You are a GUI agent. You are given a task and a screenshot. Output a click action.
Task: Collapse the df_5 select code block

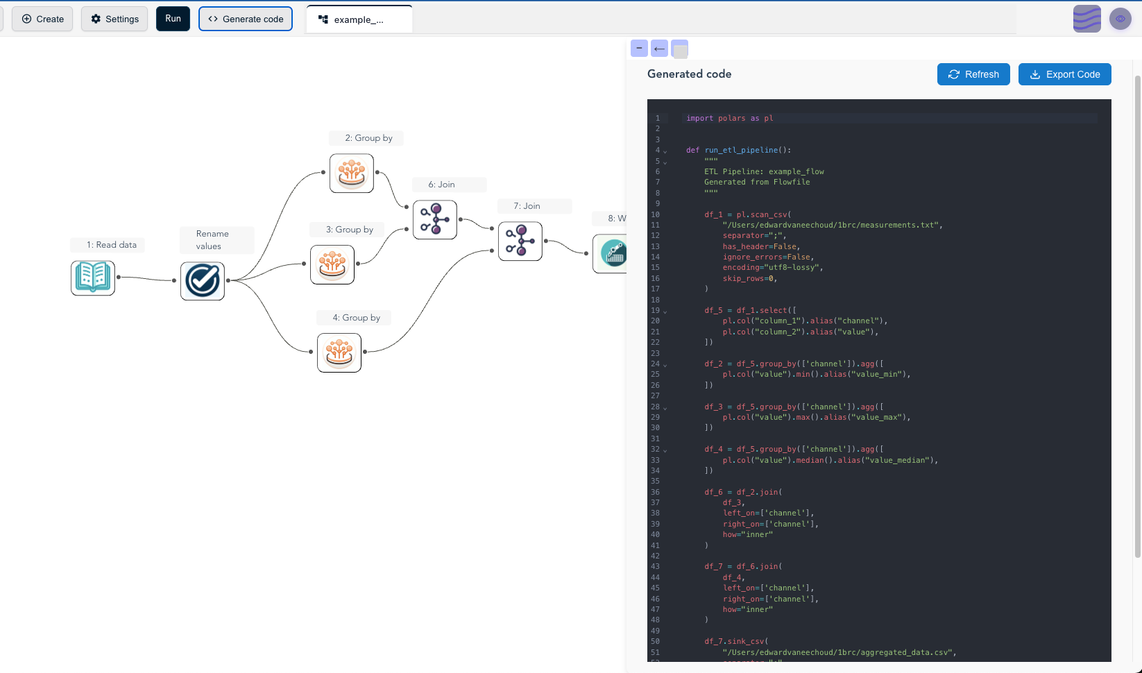point(665,310)
